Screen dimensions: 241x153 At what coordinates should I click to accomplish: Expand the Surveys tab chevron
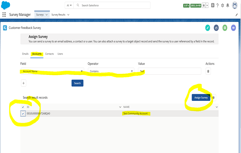click(46, 15)
